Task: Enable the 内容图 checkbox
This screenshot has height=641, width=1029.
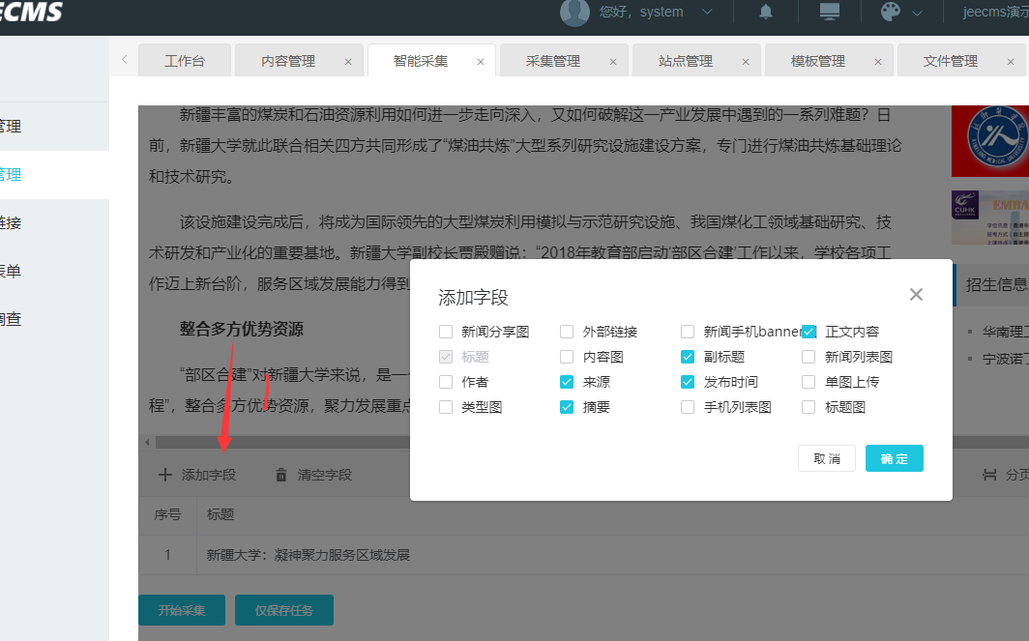Action: click(567, 357)
